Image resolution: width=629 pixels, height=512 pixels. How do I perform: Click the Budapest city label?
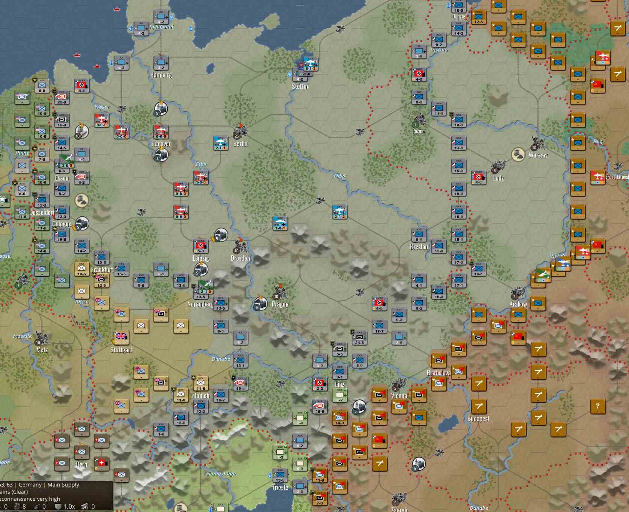tap(478, 419)
